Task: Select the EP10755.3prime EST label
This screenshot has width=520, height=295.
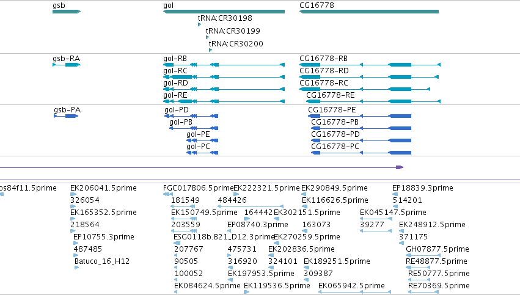Action: [x=104, y=238]
